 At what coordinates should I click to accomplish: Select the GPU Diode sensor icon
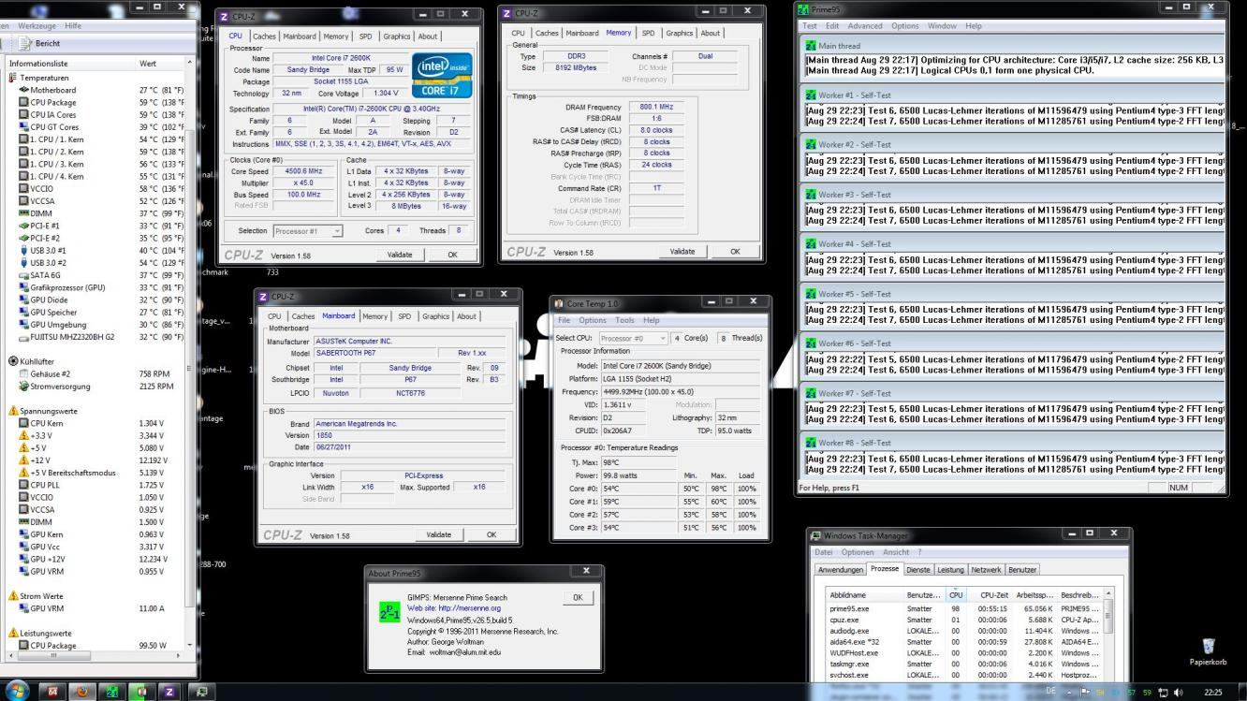coord(24,299)
